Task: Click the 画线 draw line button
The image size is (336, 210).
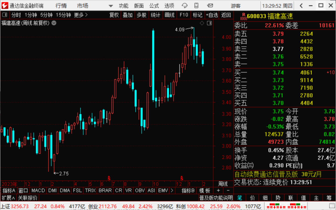Action: pyautogui.click(x=170, y=15)
